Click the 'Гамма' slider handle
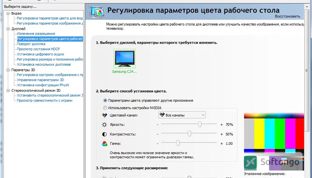Image resolution: width=312 pixels, height=178 pixels. pyautogui.click(x=178, y=143)
